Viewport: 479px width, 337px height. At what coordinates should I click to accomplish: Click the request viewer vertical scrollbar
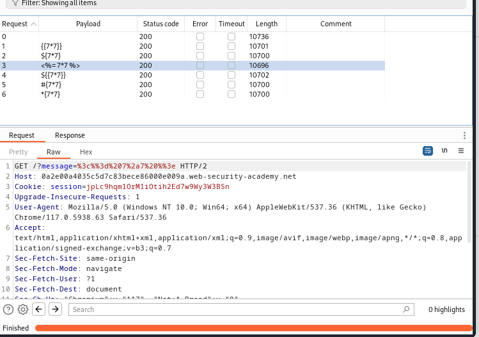[469, 202]
